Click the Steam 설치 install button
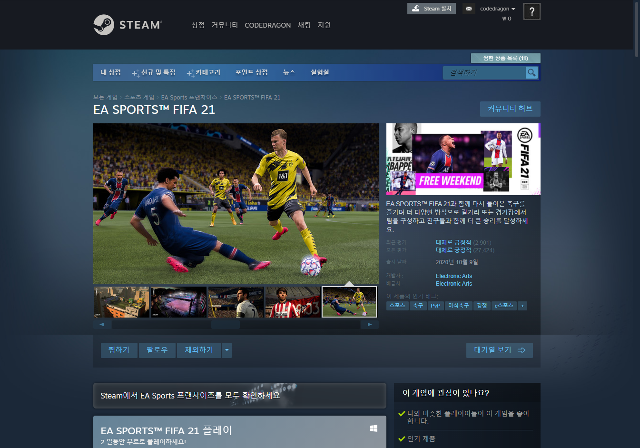Screen dimensions: 640x448 [432, 9]
